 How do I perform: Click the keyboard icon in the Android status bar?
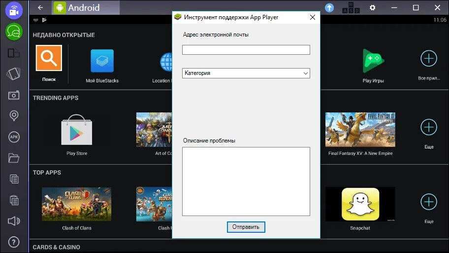[x=36, y=20]
